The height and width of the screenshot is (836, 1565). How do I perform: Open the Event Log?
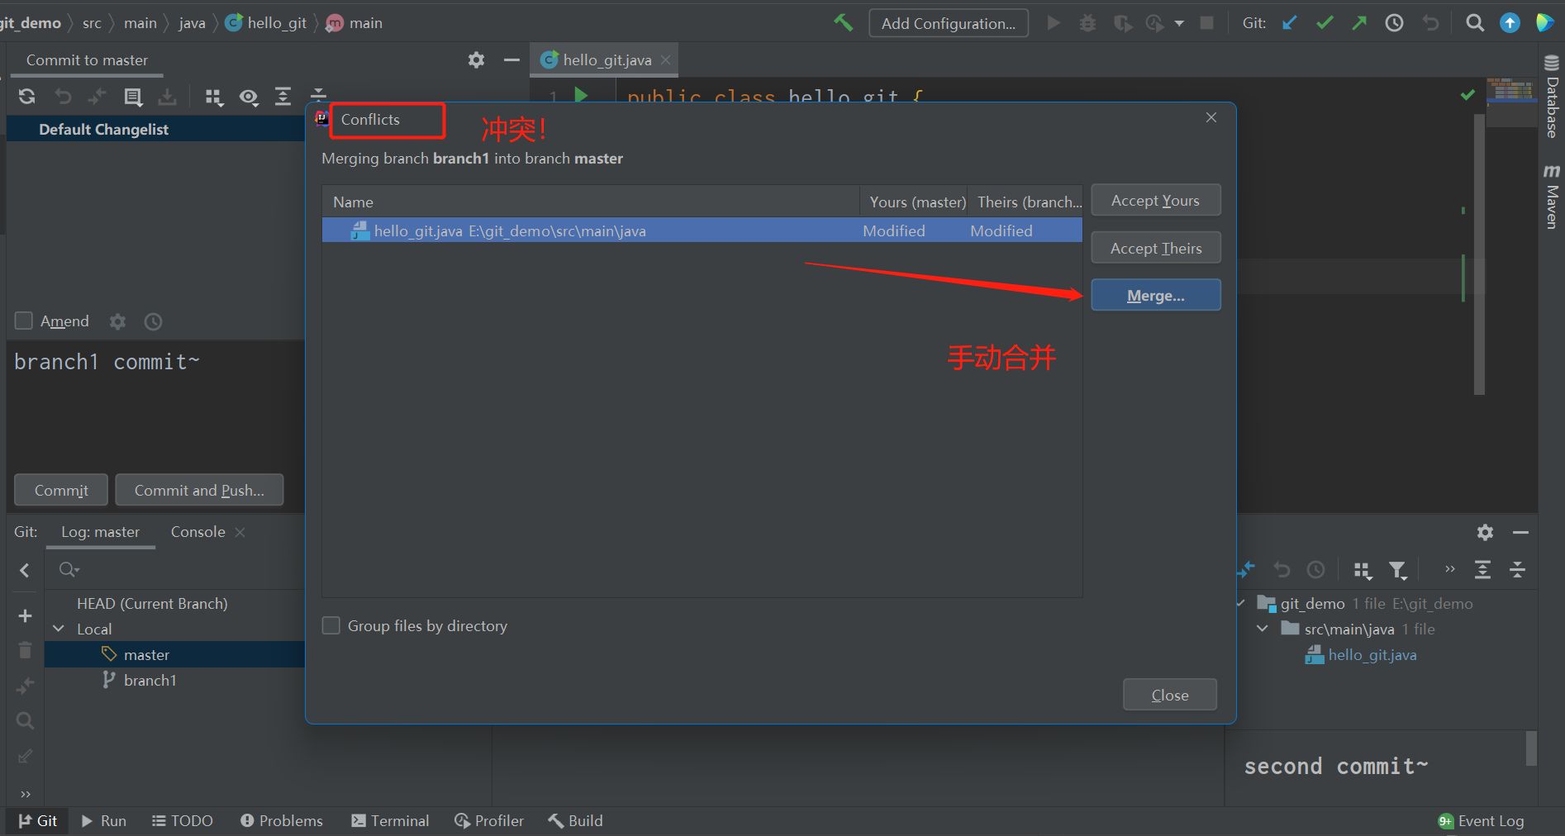point(1481,820)
